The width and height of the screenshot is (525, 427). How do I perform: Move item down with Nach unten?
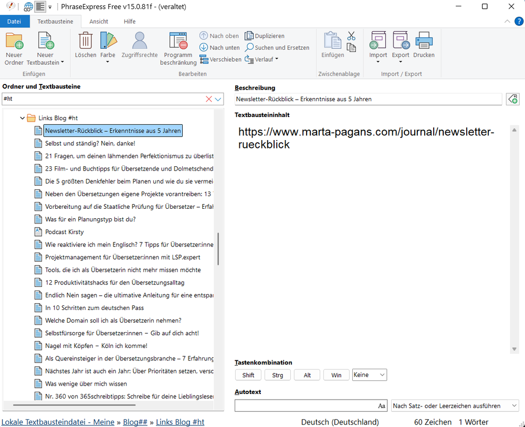pyautogui.click(x=219, y=48)
